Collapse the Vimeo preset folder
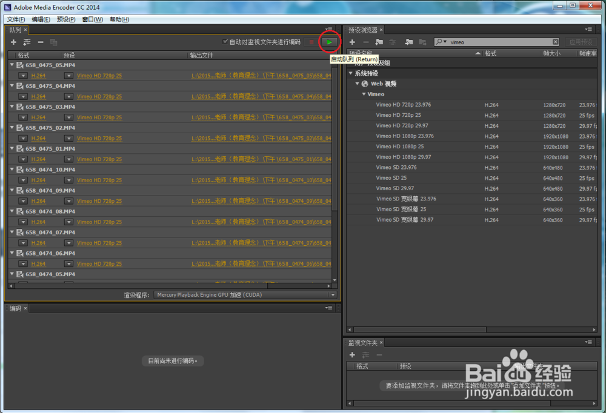606x413 pixels. click(x=364, y=94)
